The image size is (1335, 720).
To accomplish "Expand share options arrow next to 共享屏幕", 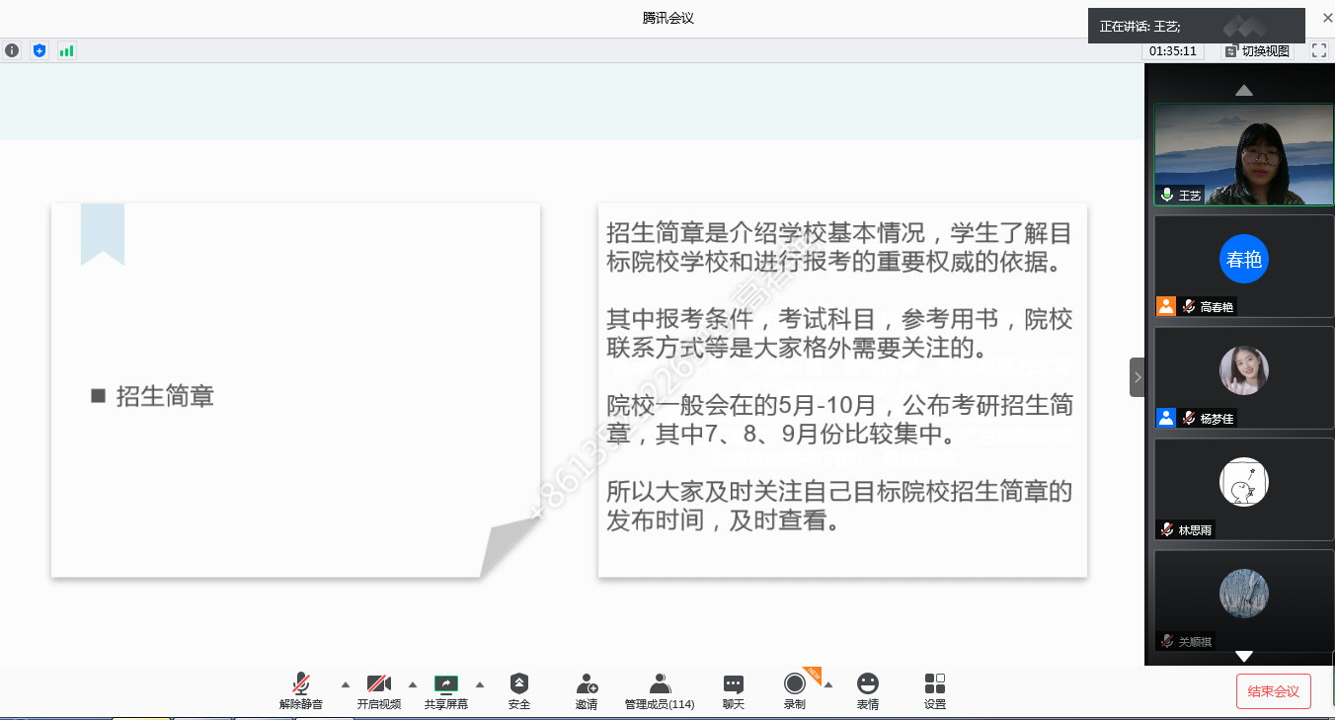I will pos(480,684).
